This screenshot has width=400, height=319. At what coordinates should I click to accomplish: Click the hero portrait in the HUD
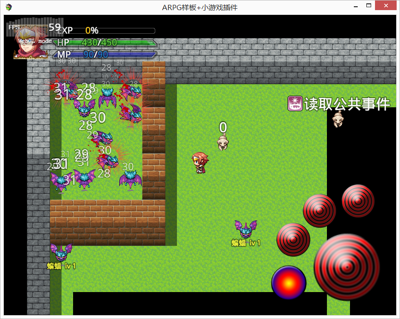30,42
